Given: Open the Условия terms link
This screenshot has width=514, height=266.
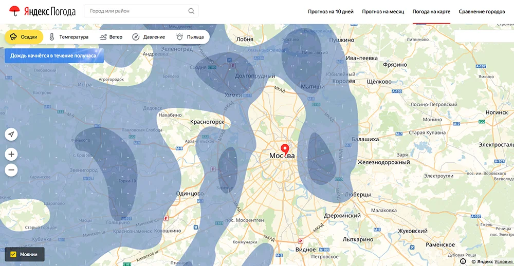Looking at the screenshot, I should click(x=503, y=261).
